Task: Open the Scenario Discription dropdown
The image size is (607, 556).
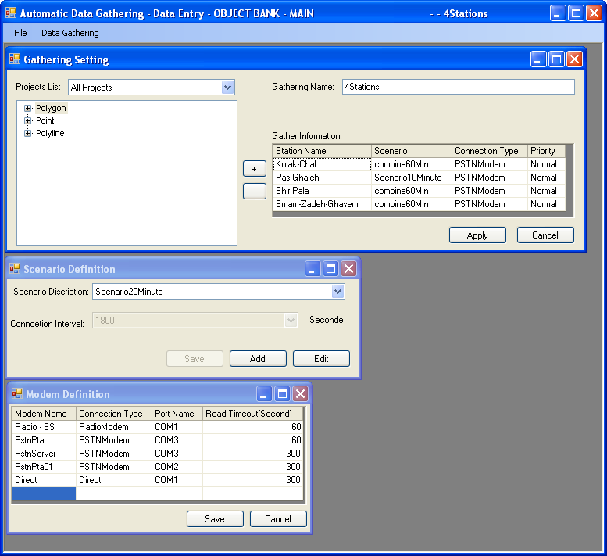Action: [337, 292]
